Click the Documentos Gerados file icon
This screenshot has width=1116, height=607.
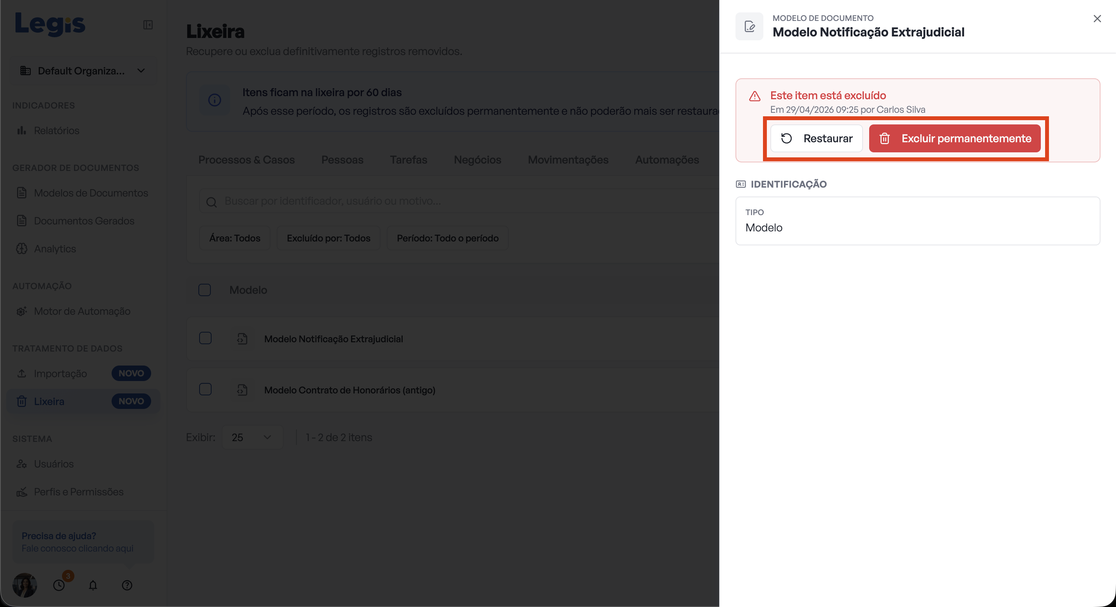click(x=22, y=221)
